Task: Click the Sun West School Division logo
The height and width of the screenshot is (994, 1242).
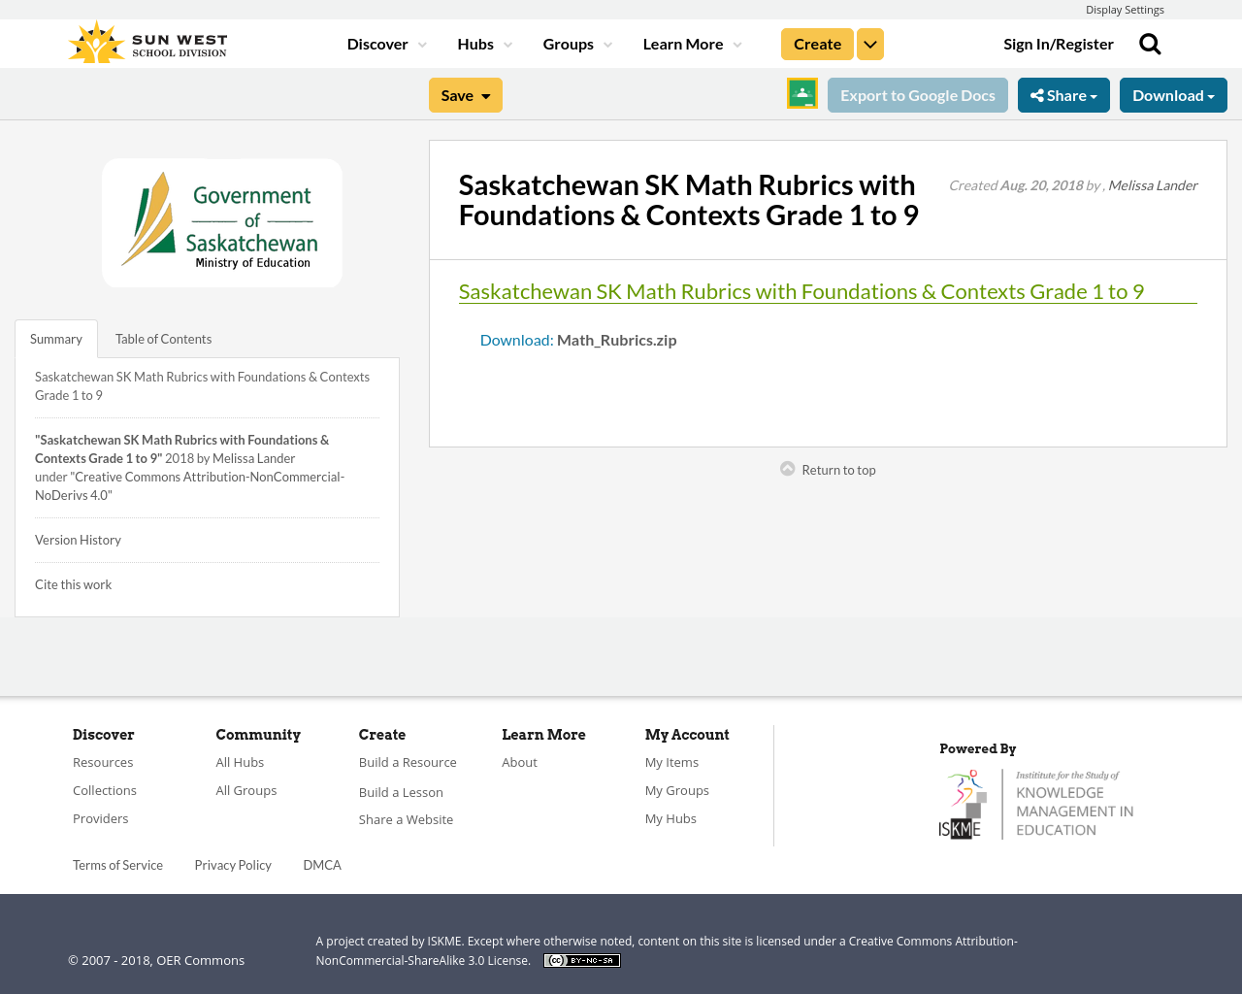Action: (146, 40)
